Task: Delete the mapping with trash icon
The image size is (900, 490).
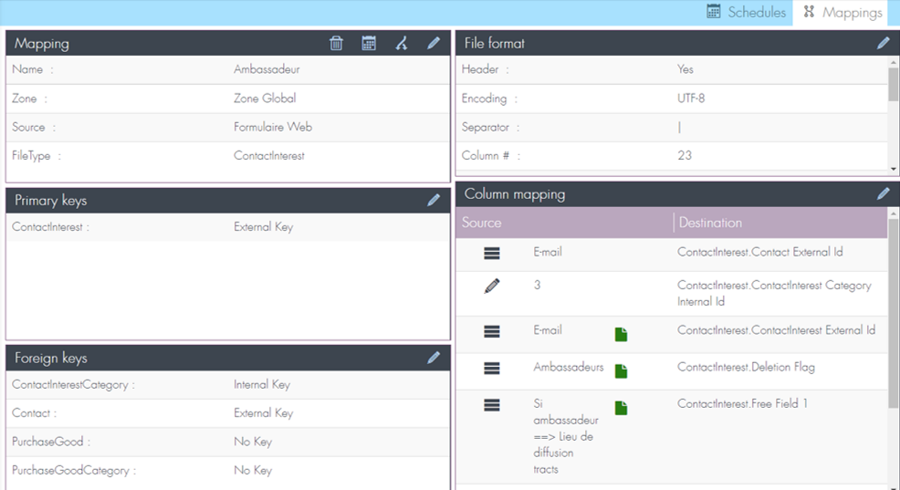Action: coord(336,43)
